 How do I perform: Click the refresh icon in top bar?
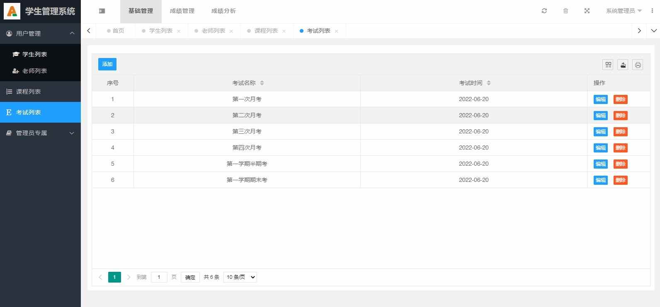click(x=544, y=11)
